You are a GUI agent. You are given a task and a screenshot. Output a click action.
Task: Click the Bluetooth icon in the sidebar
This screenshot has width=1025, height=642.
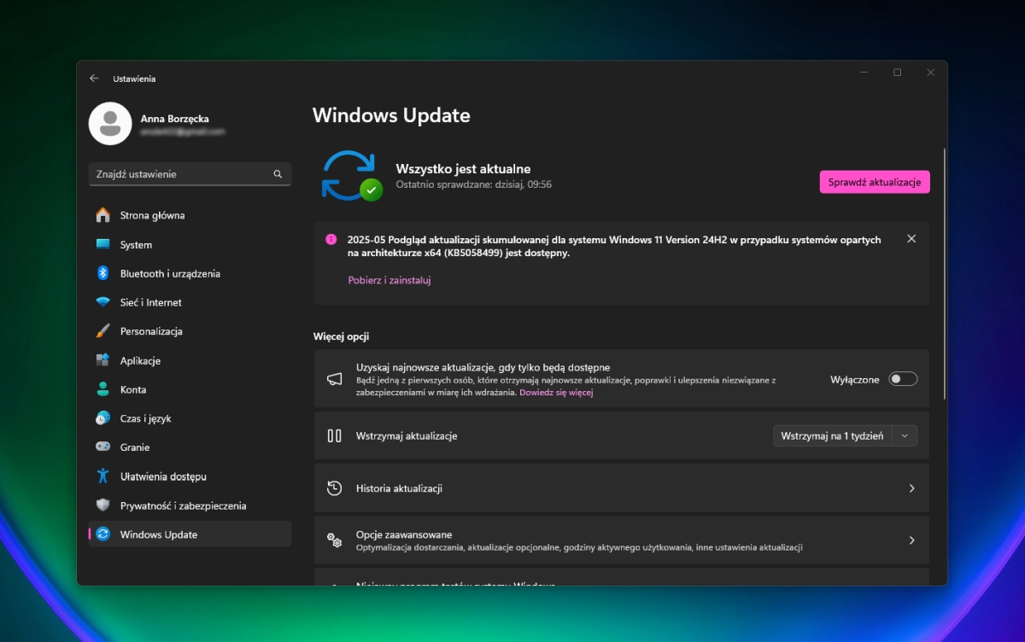103,273
